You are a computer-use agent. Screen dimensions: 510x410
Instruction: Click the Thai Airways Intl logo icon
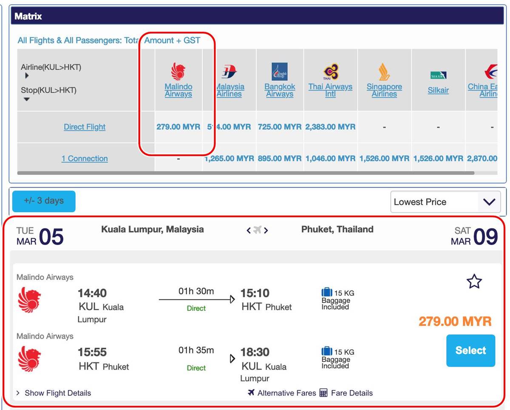pos(330,71)
